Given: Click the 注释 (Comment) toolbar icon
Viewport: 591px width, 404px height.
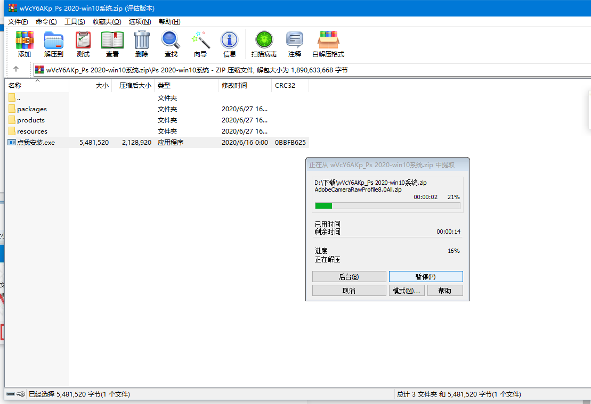Looking at the screenshot, I should 294,40.
